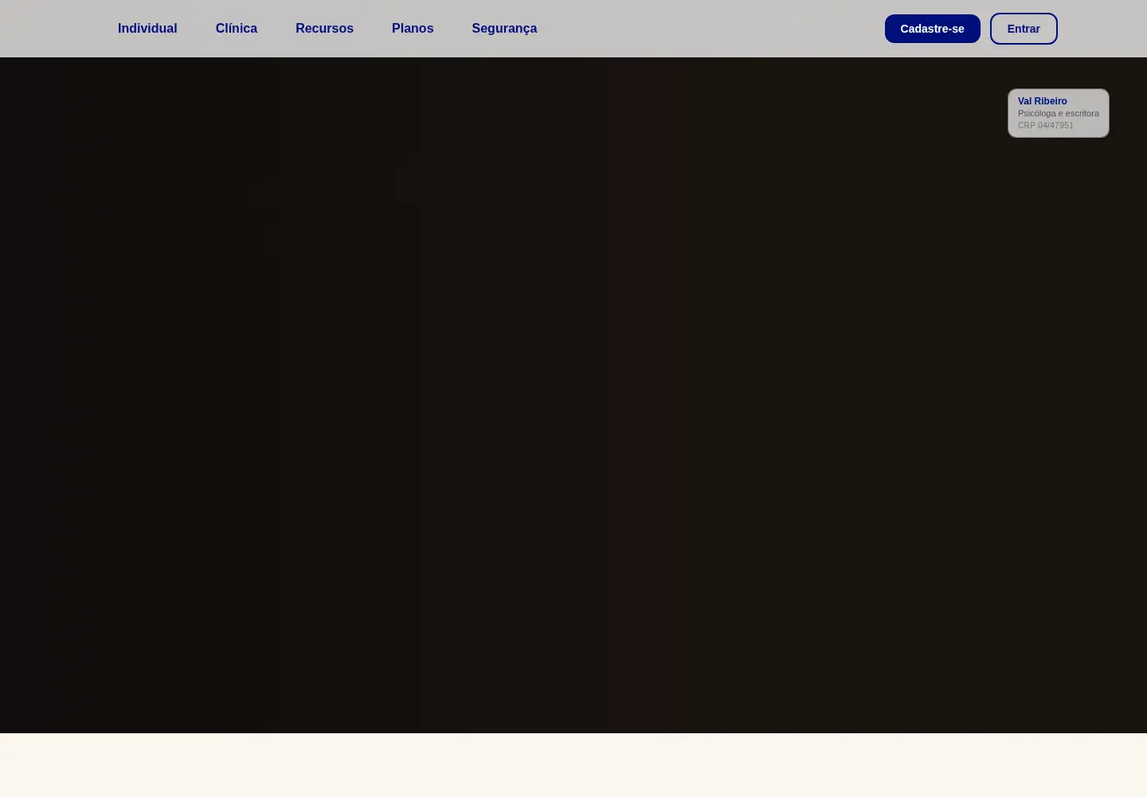The image size is (1147, 797).
Task: Open the Clínica menu item
Action: pos(237,29)
